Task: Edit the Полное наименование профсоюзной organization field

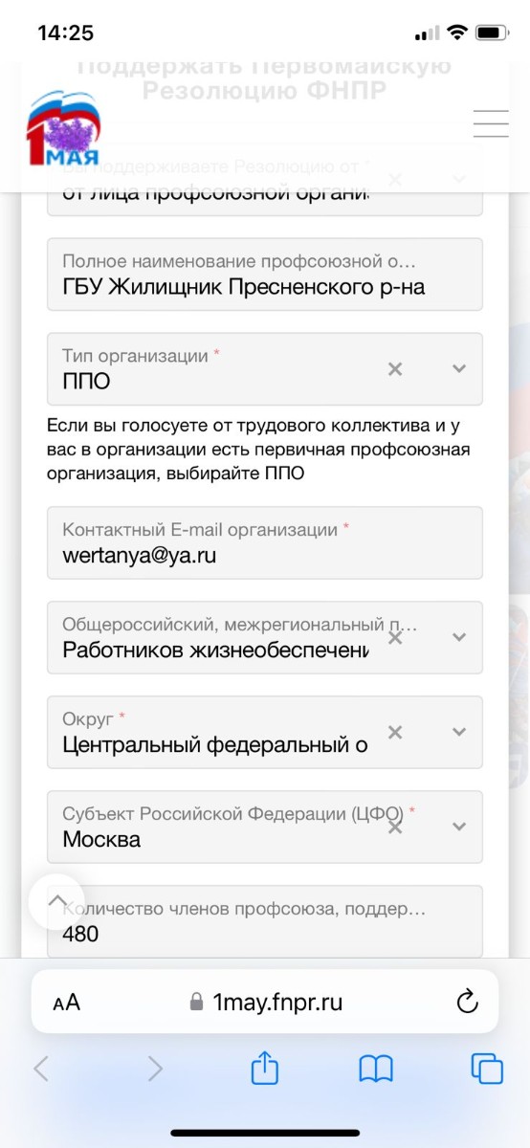Action: point(265,274)
